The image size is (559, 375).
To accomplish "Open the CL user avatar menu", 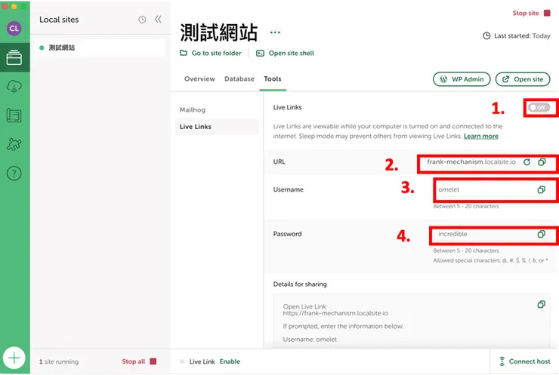I will (14, 29).
